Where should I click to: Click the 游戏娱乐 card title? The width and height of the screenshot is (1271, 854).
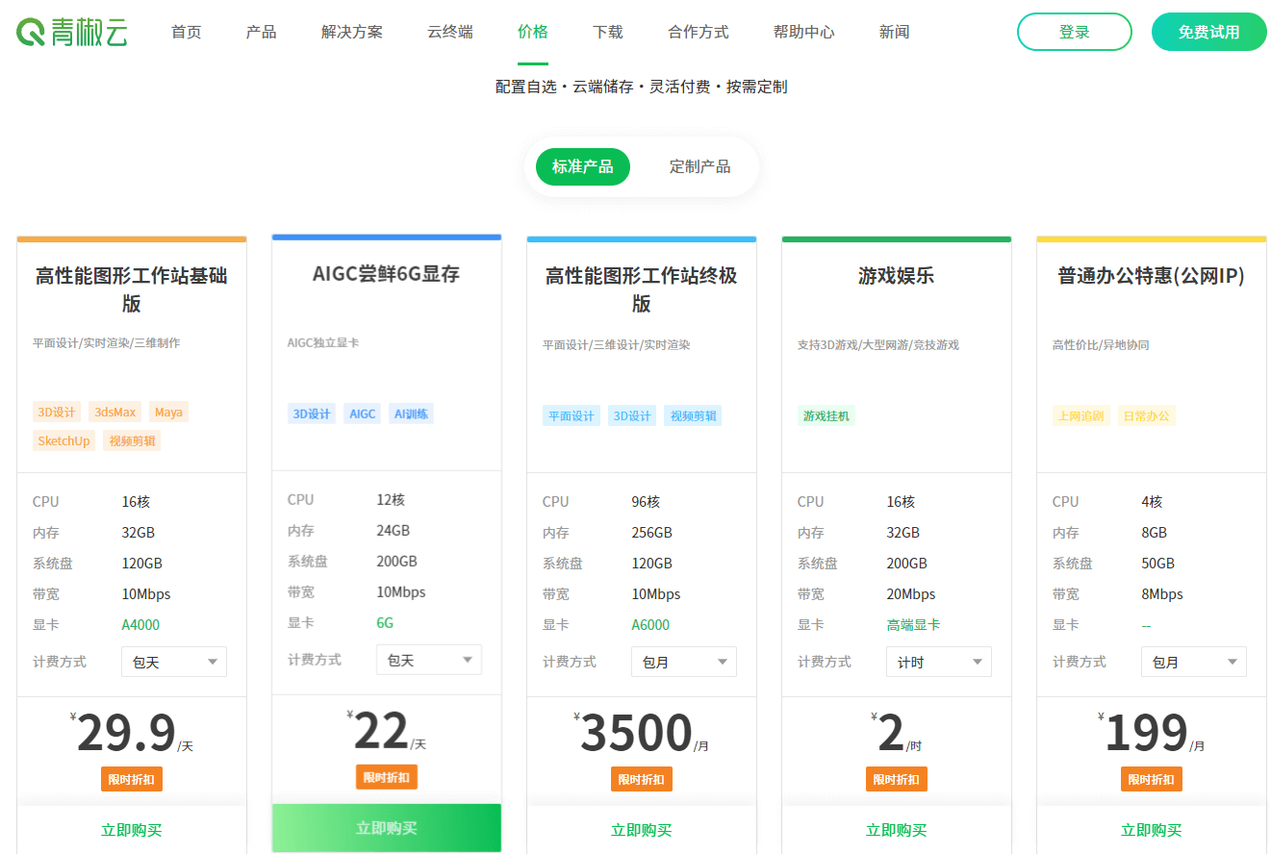point(897,276)
